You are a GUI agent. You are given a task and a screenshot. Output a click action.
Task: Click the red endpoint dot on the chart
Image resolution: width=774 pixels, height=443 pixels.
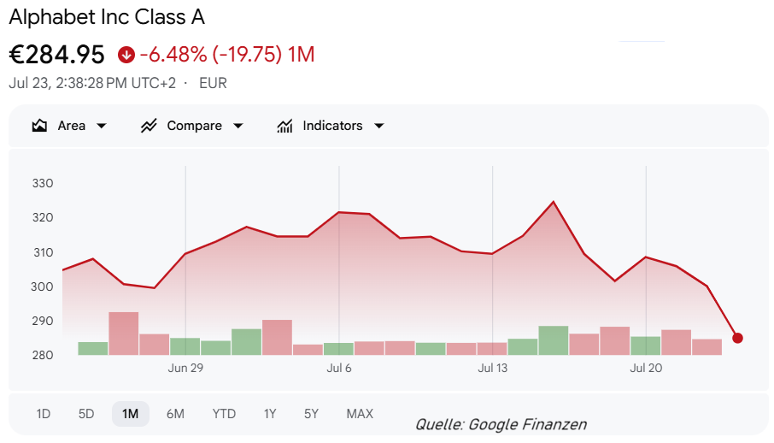point(737,338)
